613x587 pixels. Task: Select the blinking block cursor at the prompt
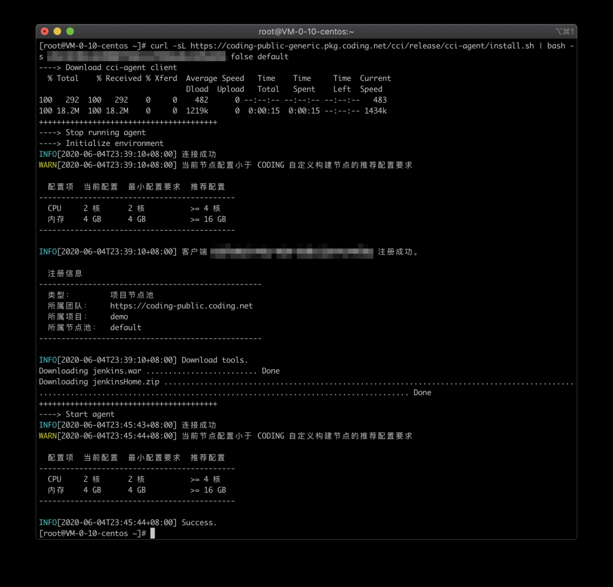tap(153, 533)
